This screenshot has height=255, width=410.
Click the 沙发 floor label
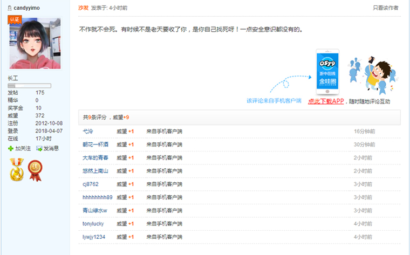83,8
